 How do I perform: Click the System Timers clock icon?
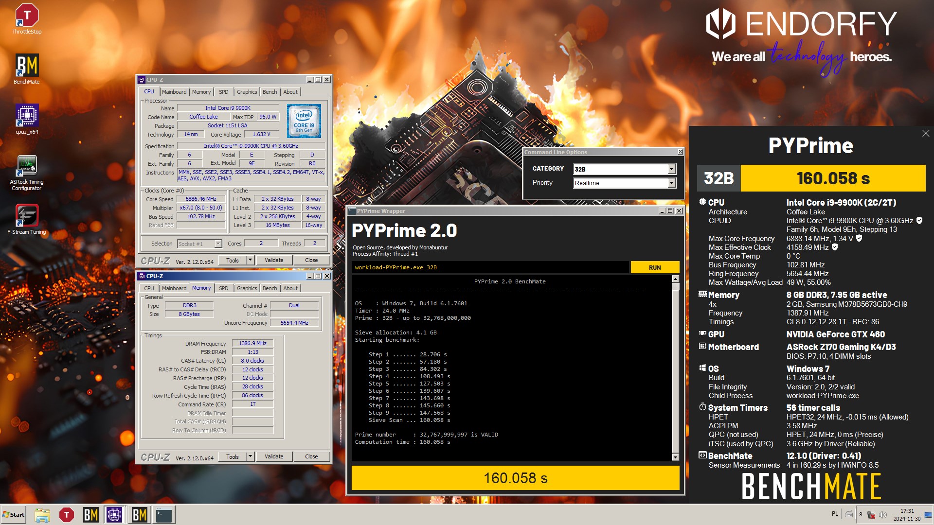702,407
